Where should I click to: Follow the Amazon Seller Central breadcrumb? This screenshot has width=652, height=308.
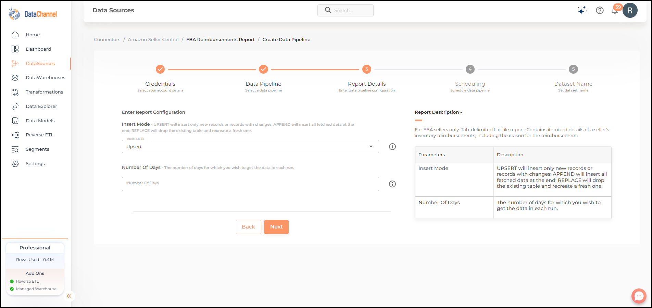[153, 40]
